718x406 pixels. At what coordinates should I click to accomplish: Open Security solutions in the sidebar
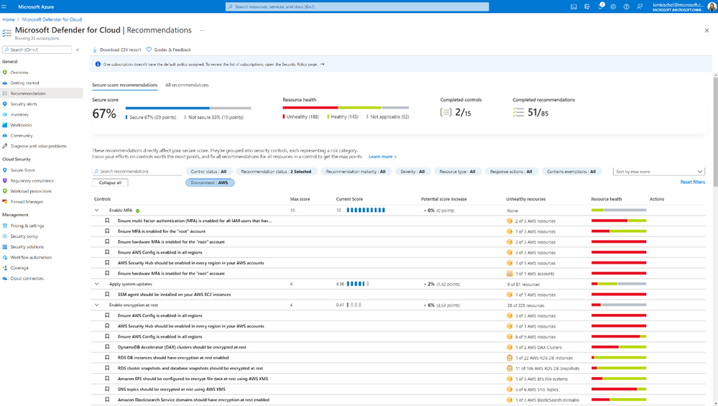click(x=27, y=246)
